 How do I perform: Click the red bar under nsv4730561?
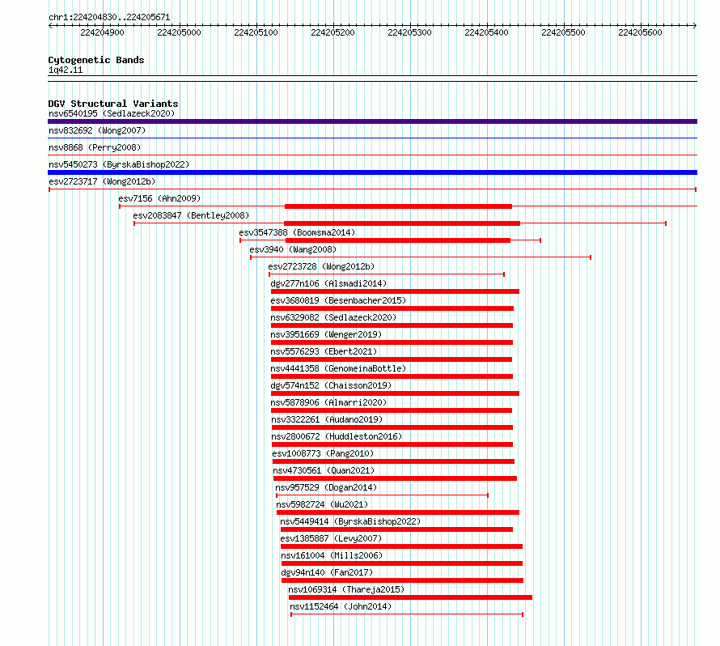coord(395,478)
